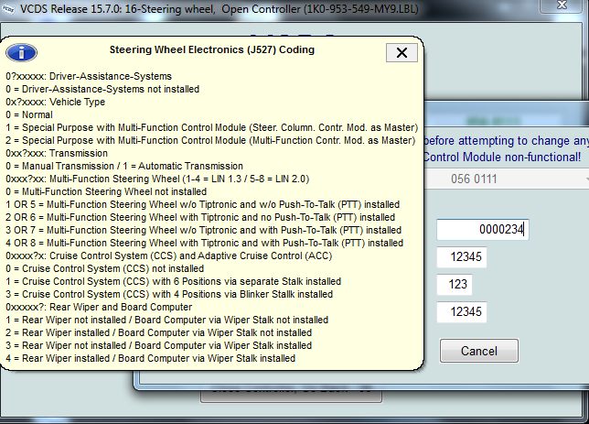589x424 pixels.
Task: Click the Steer. Column. Contr. Mod. as Master line
Action: 211,127
